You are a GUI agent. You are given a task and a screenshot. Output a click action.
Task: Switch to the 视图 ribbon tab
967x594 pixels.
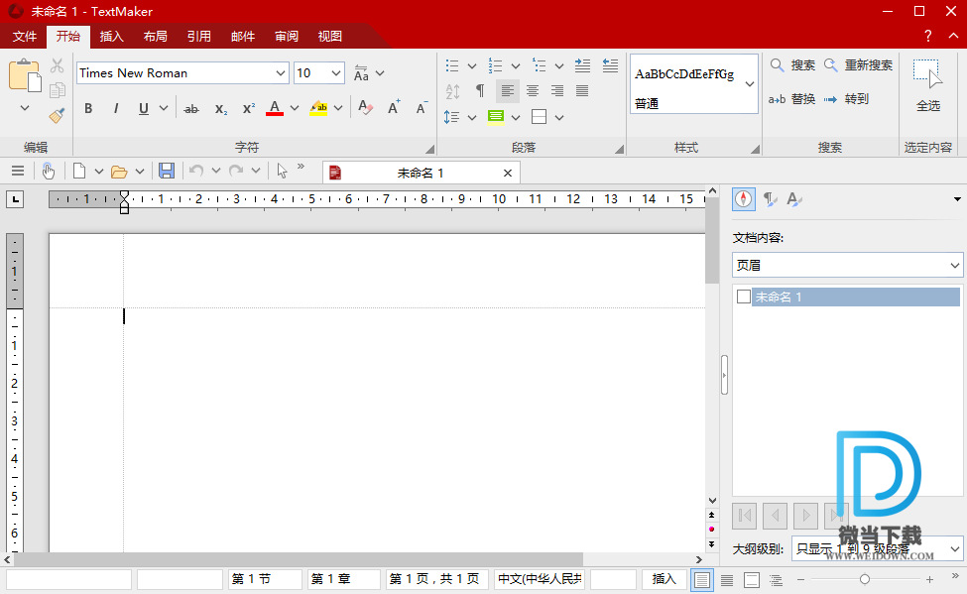[x=330, y=37]
